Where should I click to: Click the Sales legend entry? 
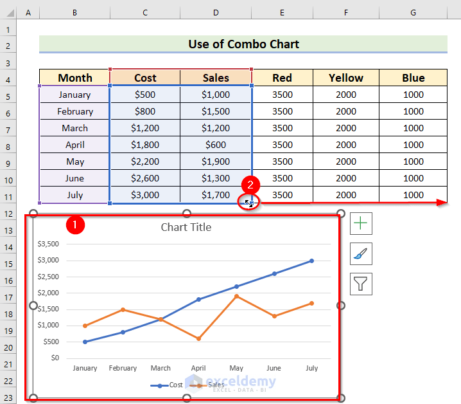(207, 385)
